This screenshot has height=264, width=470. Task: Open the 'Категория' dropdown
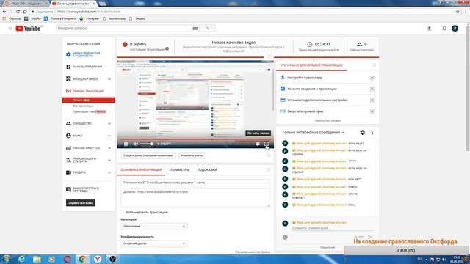coord(154,227)
